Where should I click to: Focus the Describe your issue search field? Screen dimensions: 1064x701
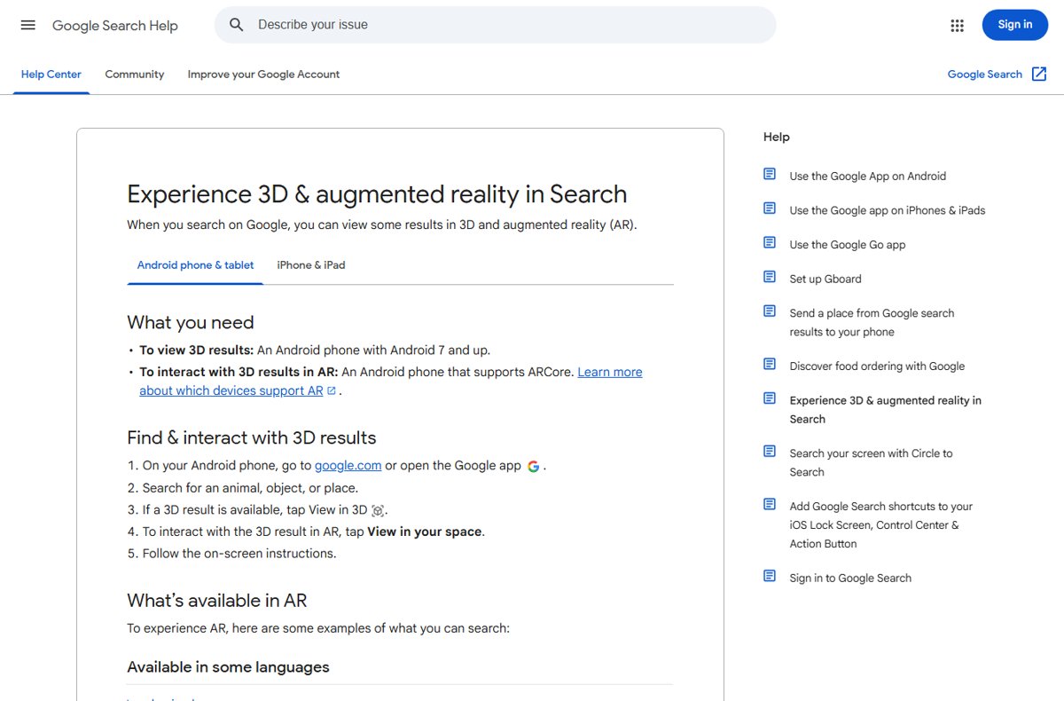click(495, 25)
